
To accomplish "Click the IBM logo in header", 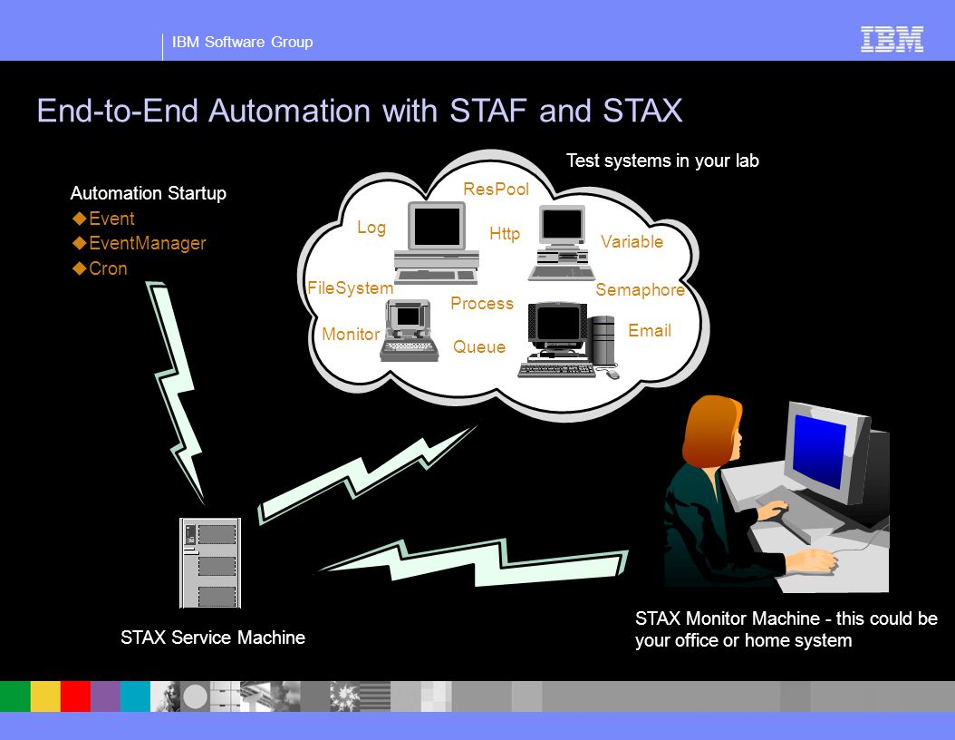I will point(892,40).
